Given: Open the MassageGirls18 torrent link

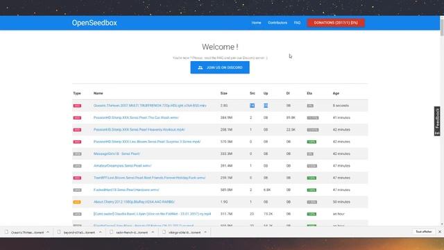Looking at the screenshot, I should point(117,153).
